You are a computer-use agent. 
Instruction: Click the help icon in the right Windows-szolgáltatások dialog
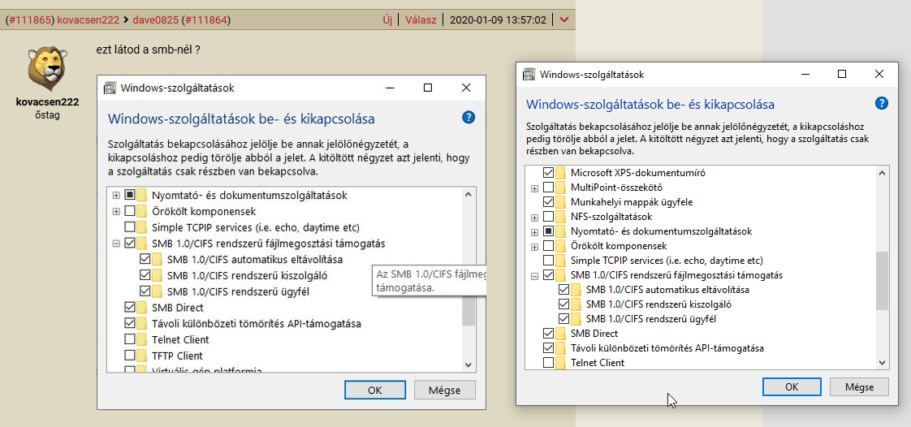pos(882,103)
